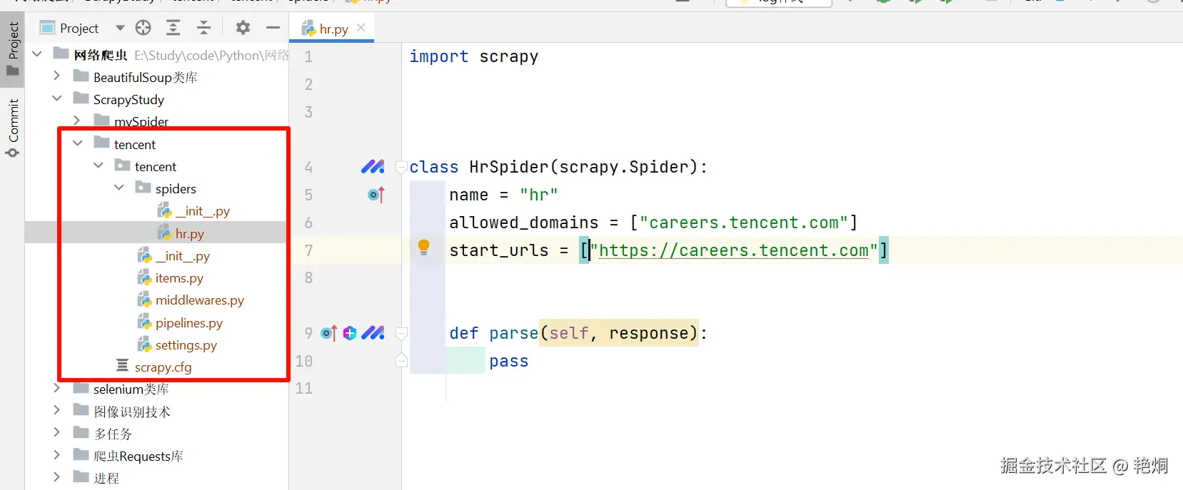Click the Expand All icon in Project toolbar
The image size is (1183, 490).
(173, 28)
